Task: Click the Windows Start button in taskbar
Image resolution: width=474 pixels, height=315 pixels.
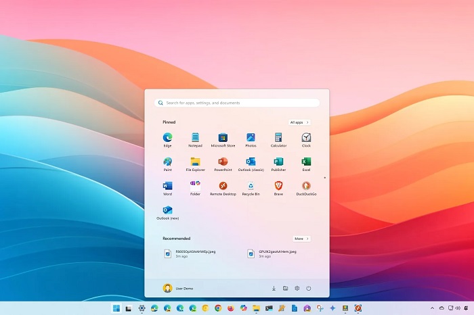Action: coord(116,308)
